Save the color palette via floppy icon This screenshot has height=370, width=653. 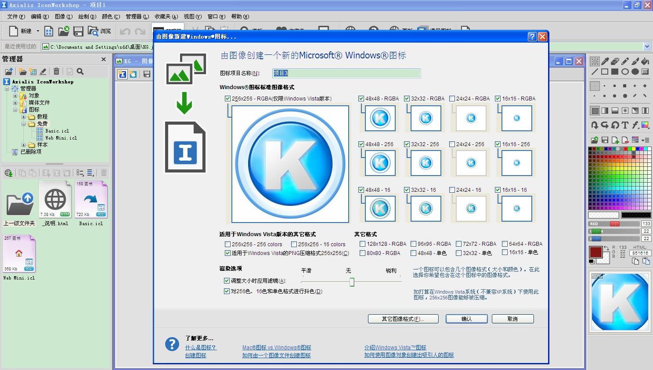click(x=605, y=140)
